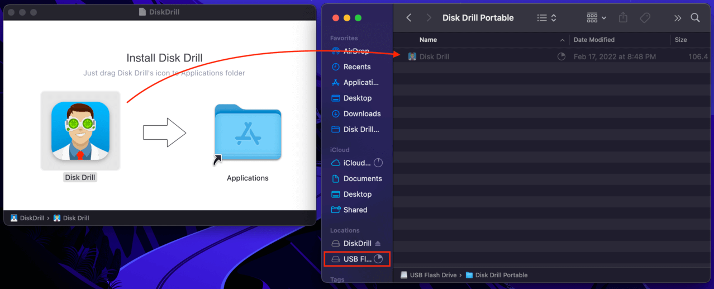
Task: Click the iCloud cloud icon in sidebar
Action: coord(336,163)
